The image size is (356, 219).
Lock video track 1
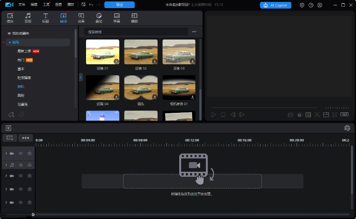coord(29,153)
